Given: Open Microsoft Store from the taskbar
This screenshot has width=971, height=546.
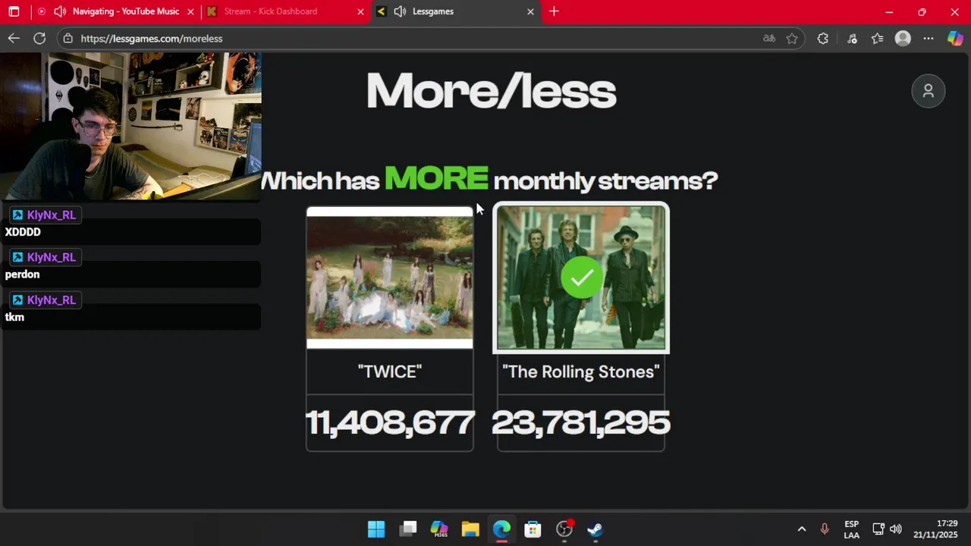Looking at the screenshot, I should (533, 529).
